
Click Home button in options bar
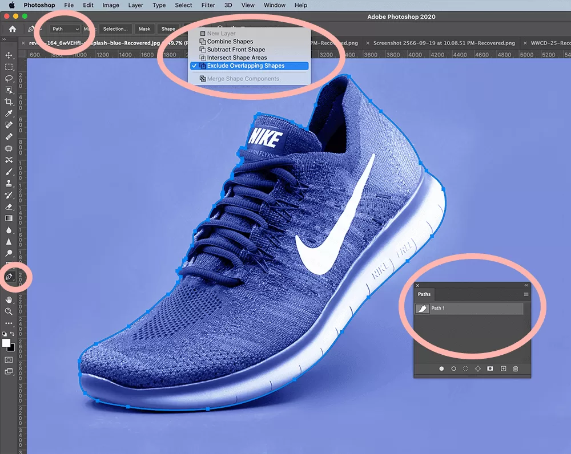click(13, 29)
